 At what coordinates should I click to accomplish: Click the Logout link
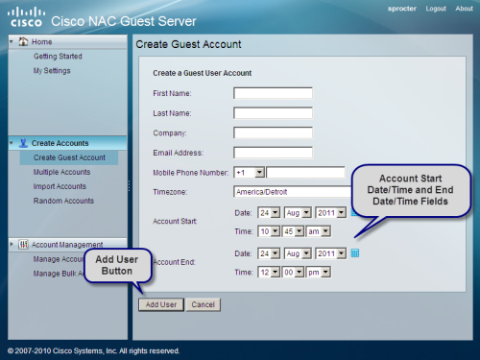click(436, 9)
